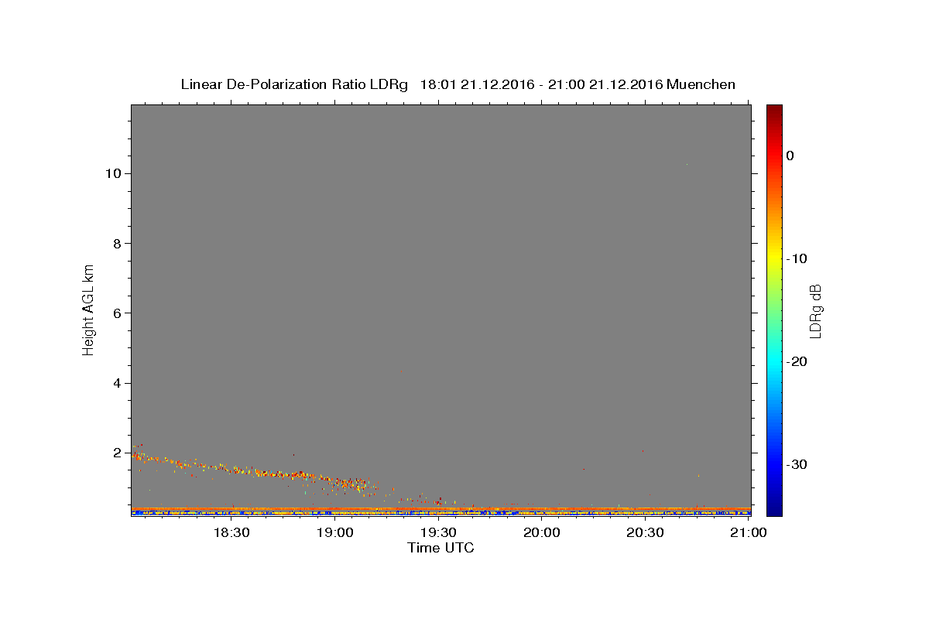Click the colorbar value -30
Image resolution: width=929 pixels, height=619 pixels.
tap(797, 464)
